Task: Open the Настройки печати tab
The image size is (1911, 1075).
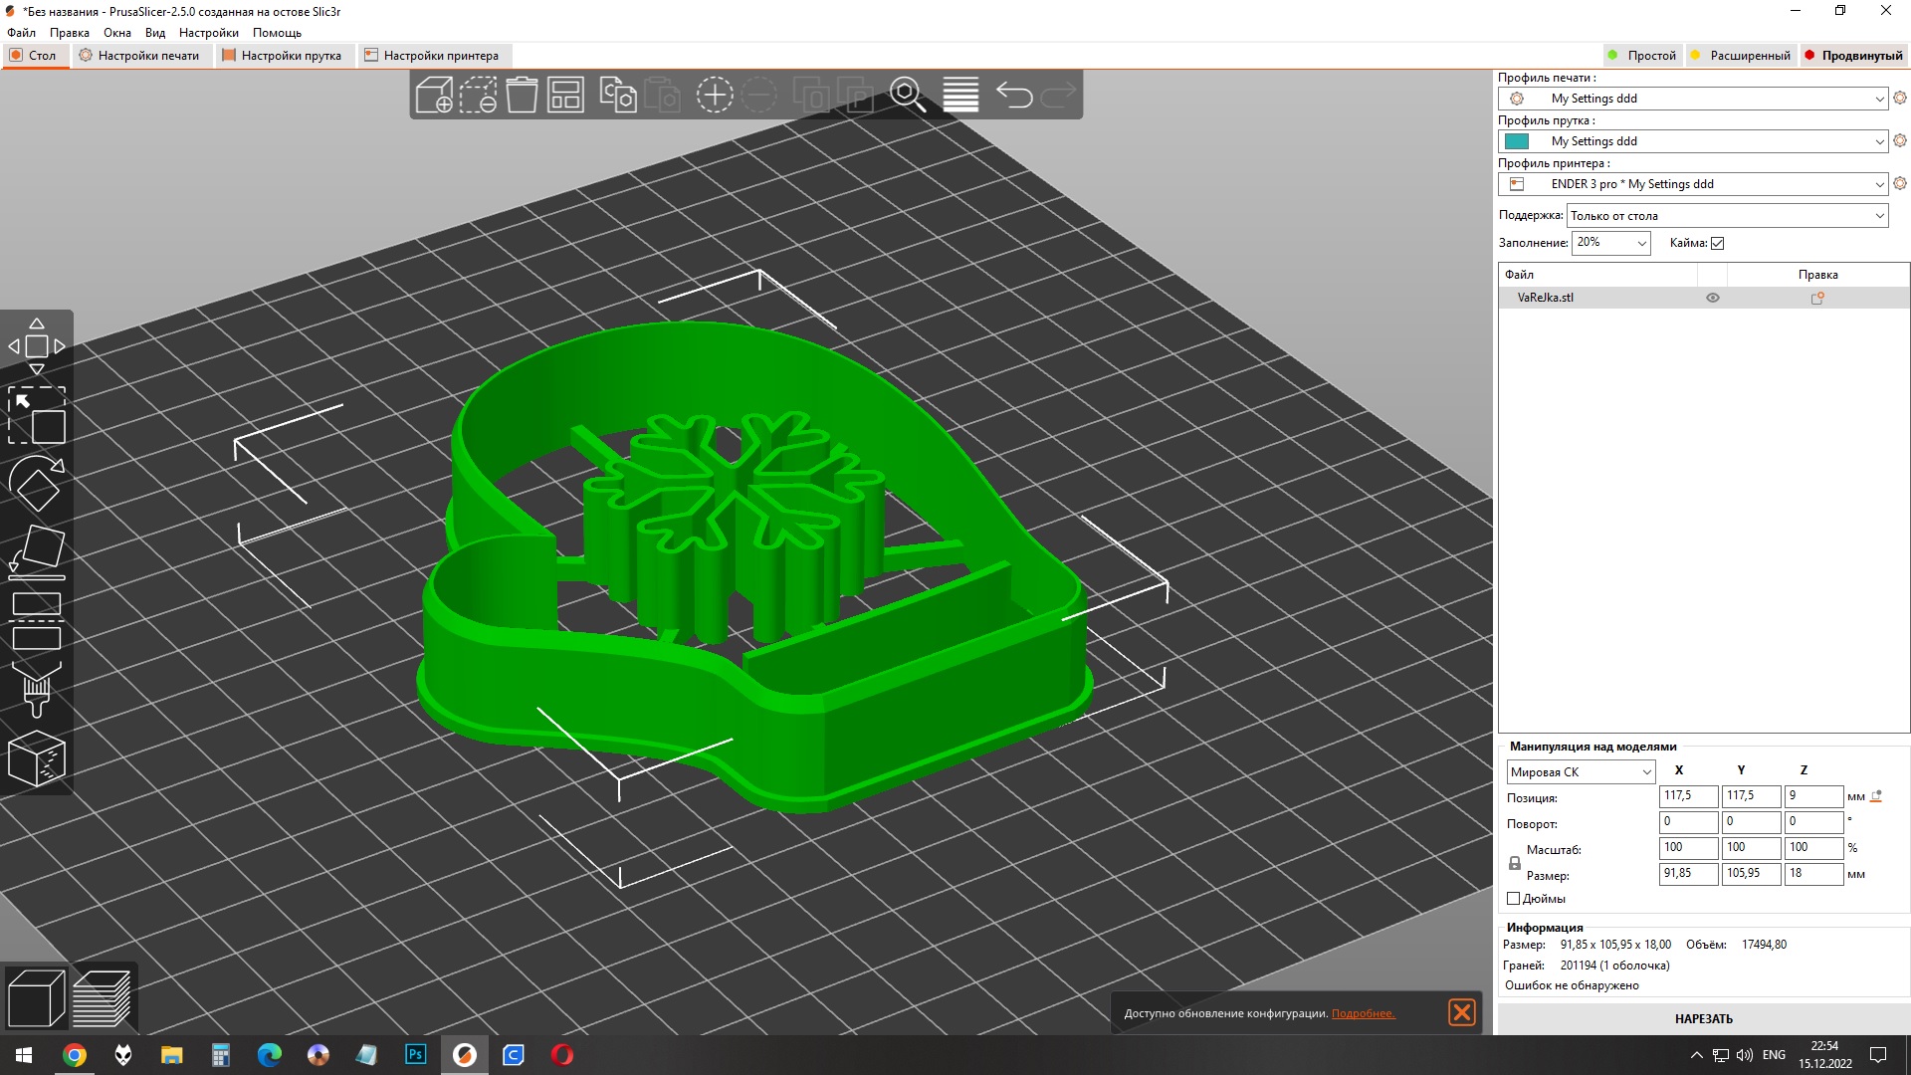Action: pyautogui.click(x=139, y=56)
